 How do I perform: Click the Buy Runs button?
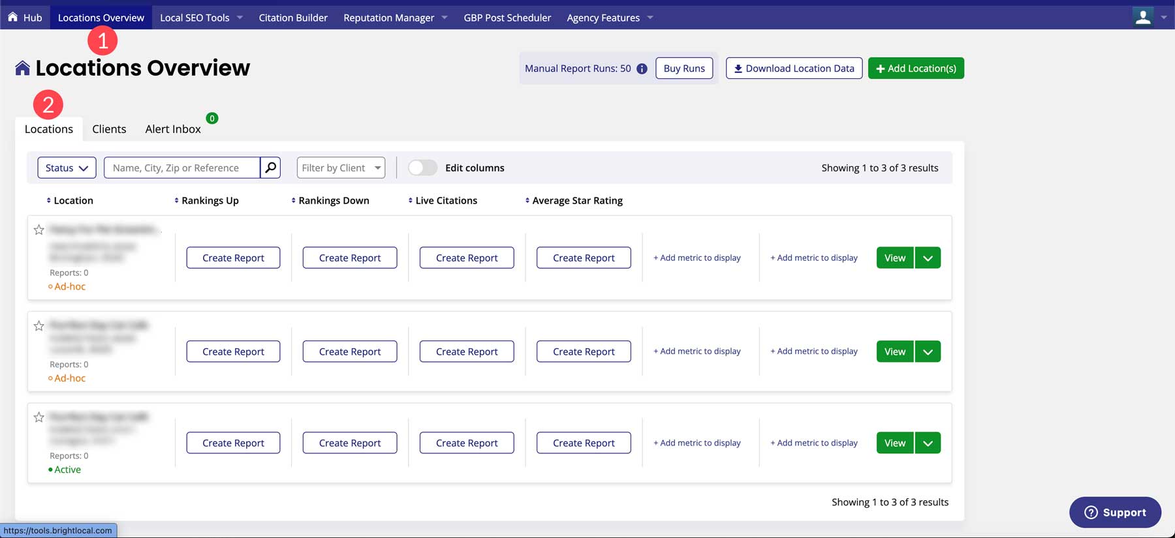click(x=684, y=68)
